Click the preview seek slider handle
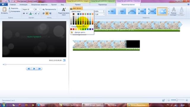 tap(5, 64)
